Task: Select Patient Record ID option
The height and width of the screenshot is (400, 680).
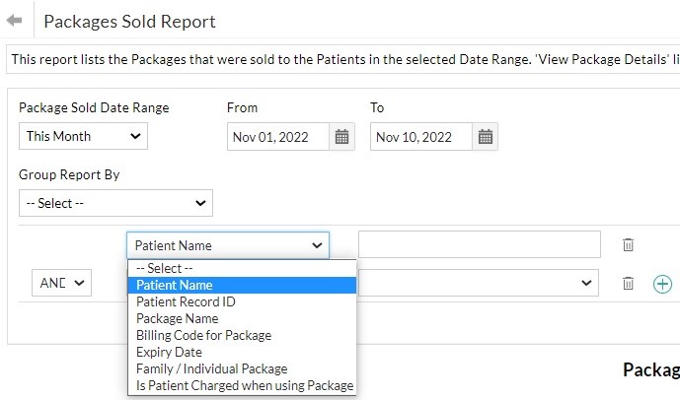Action: click(x=242, y=301)
